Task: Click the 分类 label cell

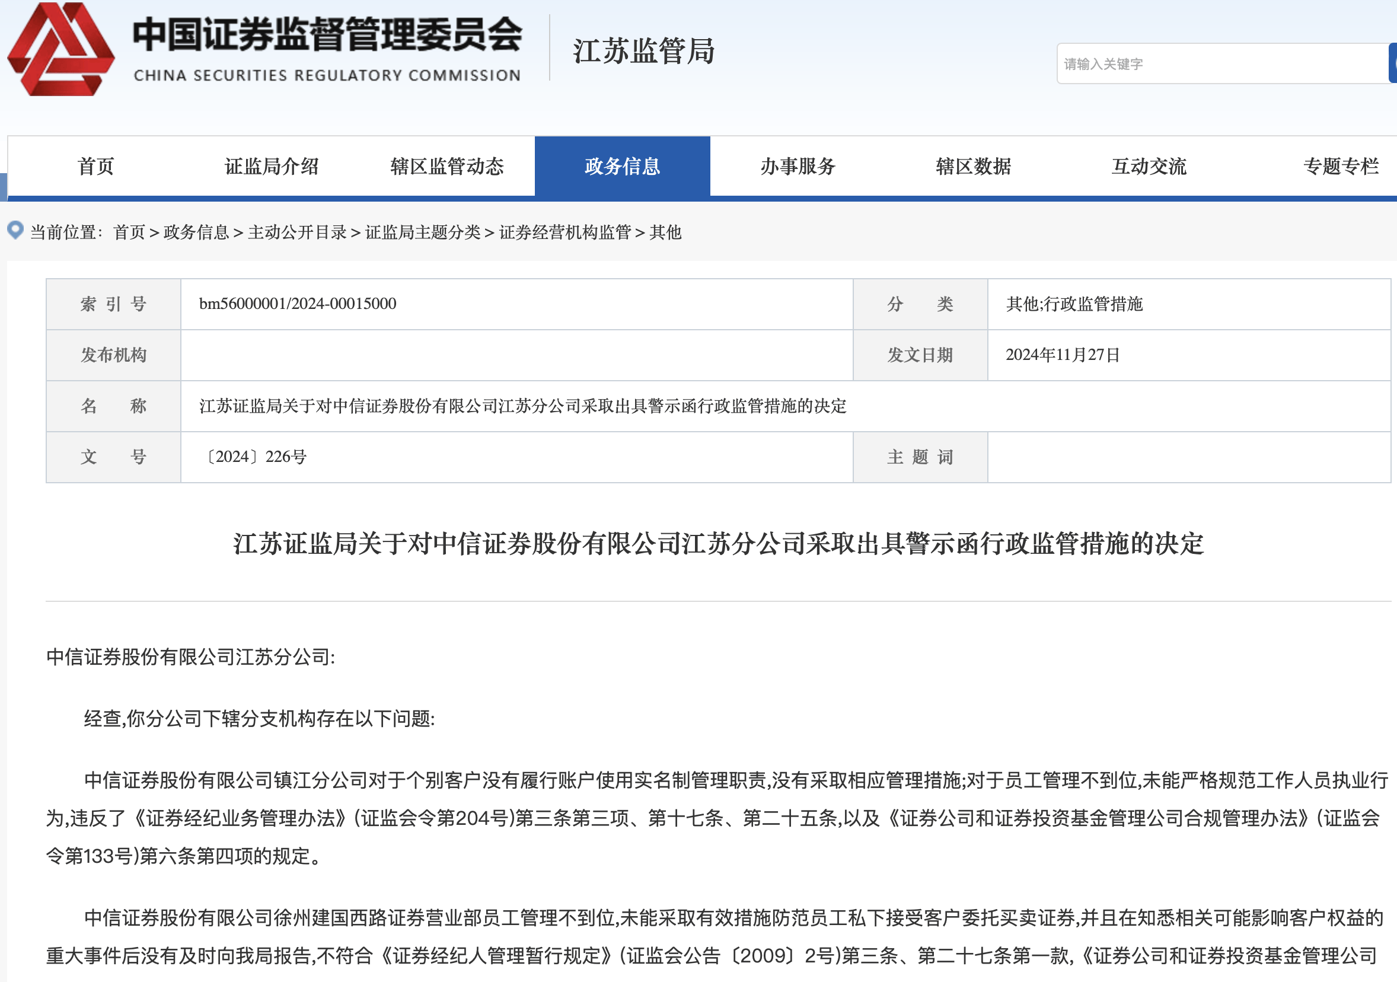Action: click(x=920, y=304)
